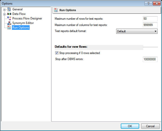Close the Options dialog window

157,3
